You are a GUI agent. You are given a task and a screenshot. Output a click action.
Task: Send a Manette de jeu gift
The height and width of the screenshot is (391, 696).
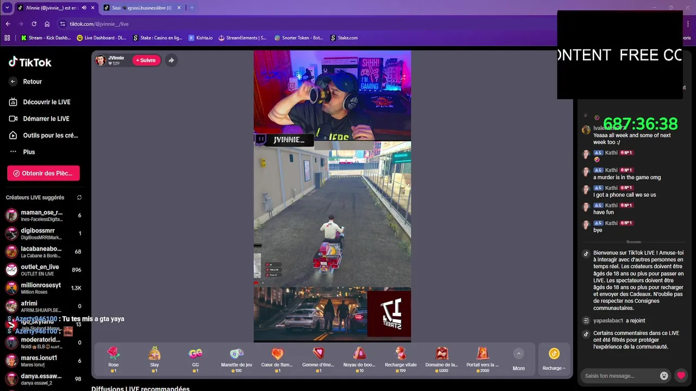pyautogui.click(x=237, y=360)
